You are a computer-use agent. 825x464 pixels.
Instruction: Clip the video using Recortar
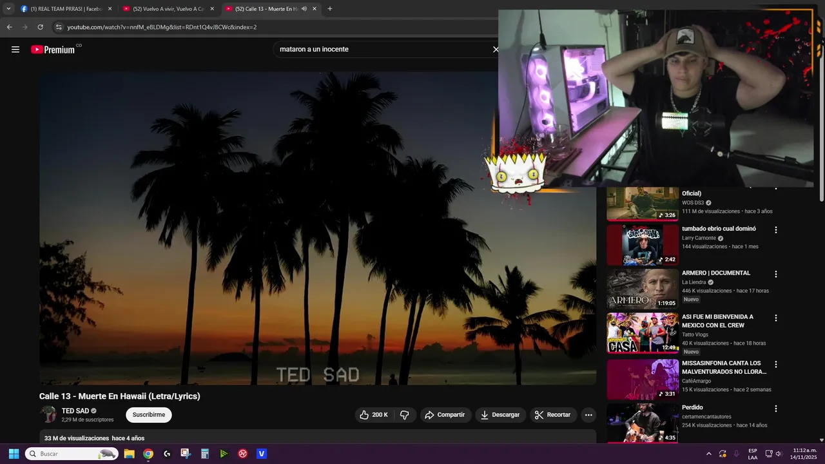point(553,415)
